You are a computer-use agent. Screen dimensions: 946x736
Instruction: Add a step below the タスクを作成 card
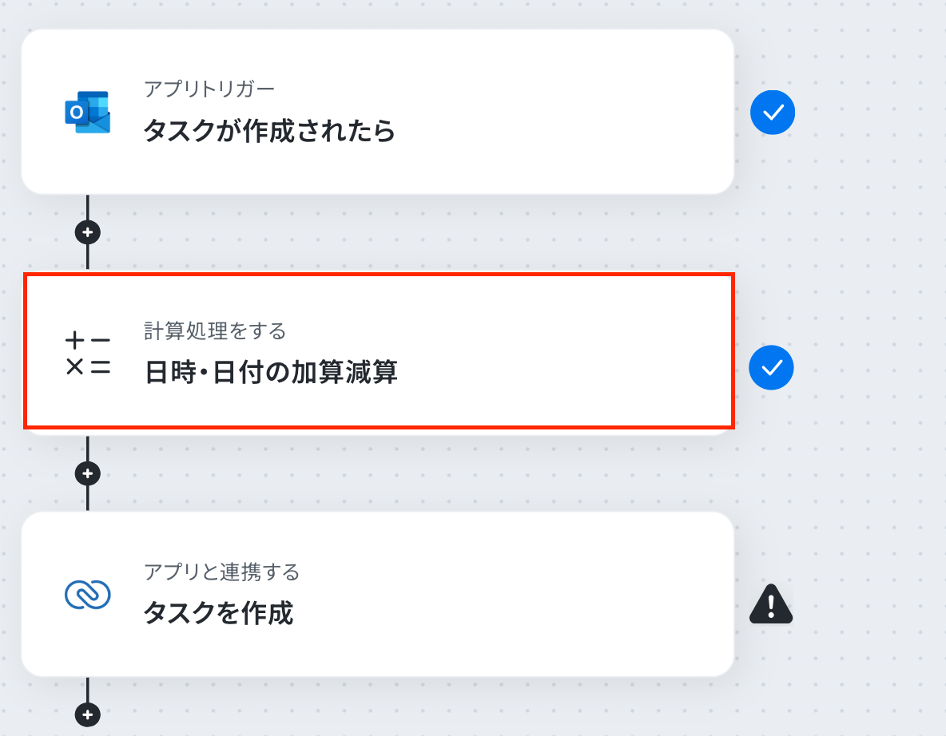87,715
